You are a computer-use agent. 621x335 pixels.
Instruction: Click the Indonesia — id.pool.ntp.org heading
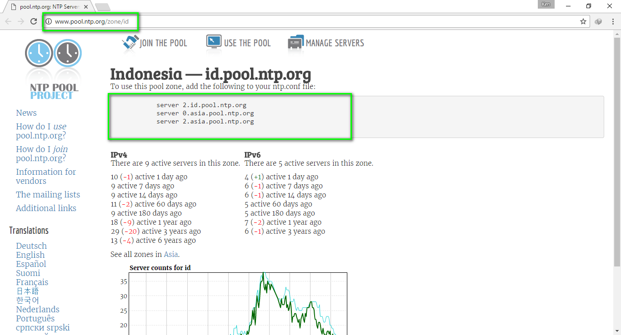(211, 74)
